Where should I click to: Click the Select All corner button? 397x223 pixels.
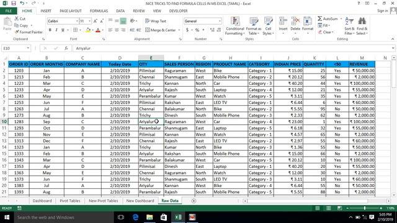pyautogui.click(x=4, y=58)
